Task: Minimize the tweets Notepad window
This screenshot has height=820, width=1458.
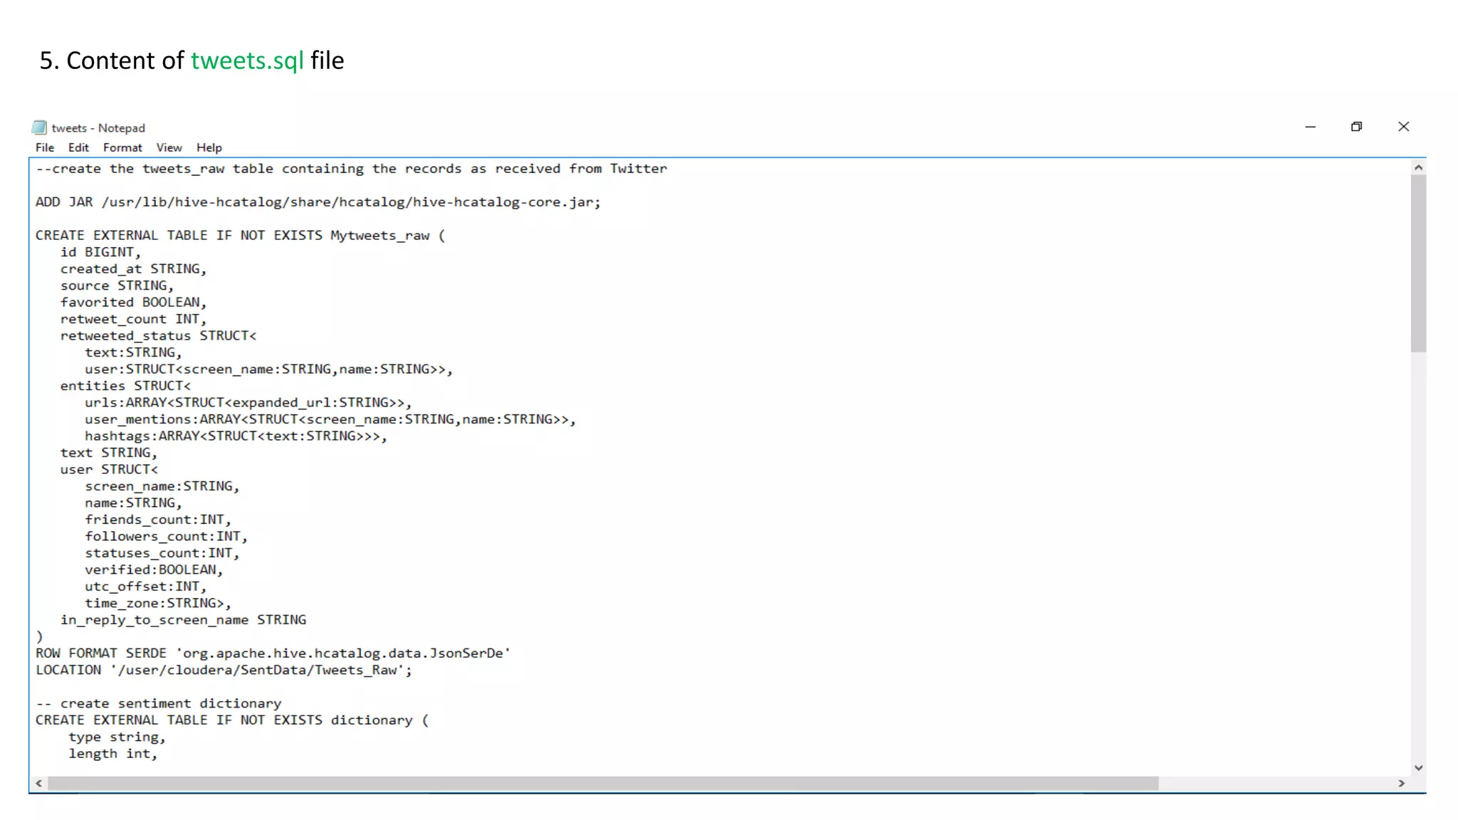Action: (1310, 127)
